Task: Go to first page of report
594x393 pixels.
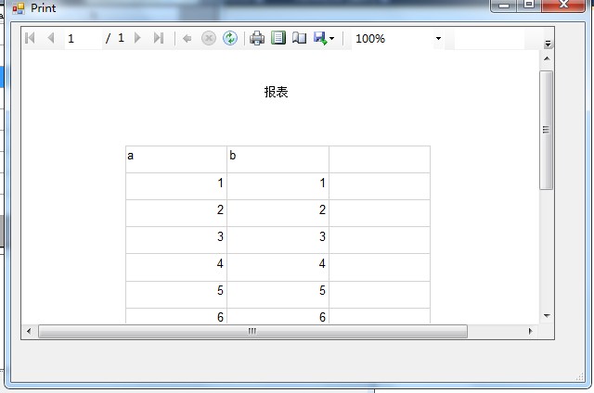Action: [30, 38]
